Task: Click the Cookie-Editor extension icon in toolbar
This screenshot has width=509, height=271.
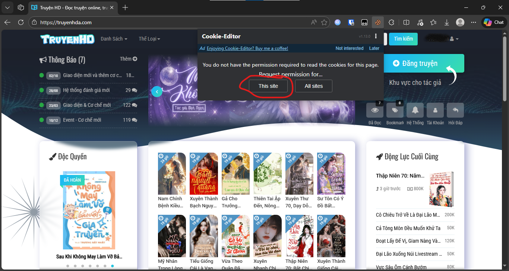Action: 378,22
